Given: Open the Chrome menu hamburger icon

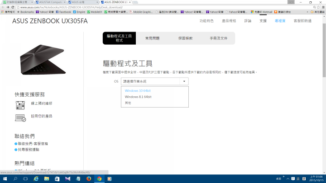Looking at the screenshot, I should coord(323,7).
